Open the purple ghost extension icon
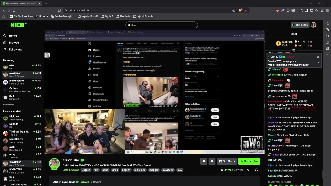The height and width of the screenshot is (186, 331). 283,10
